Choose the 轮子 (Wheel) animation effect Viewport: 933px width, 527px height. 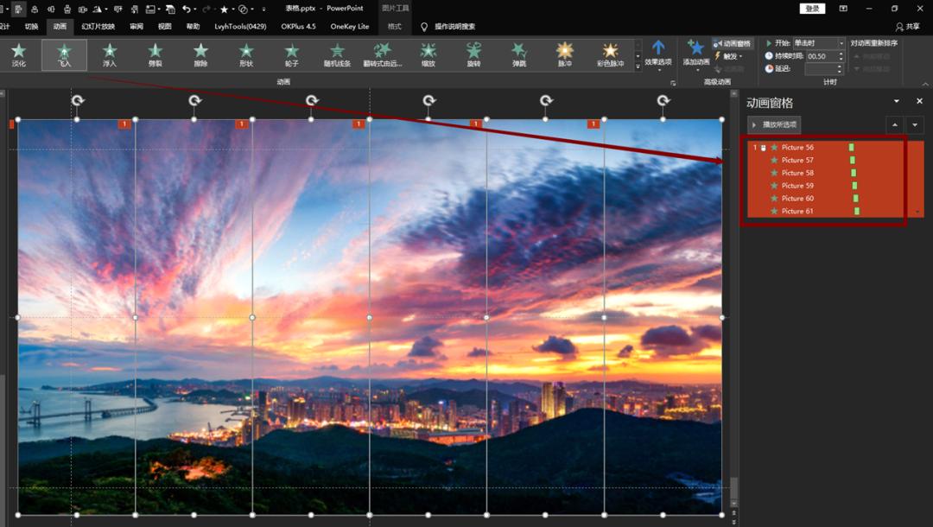(292, 54)
